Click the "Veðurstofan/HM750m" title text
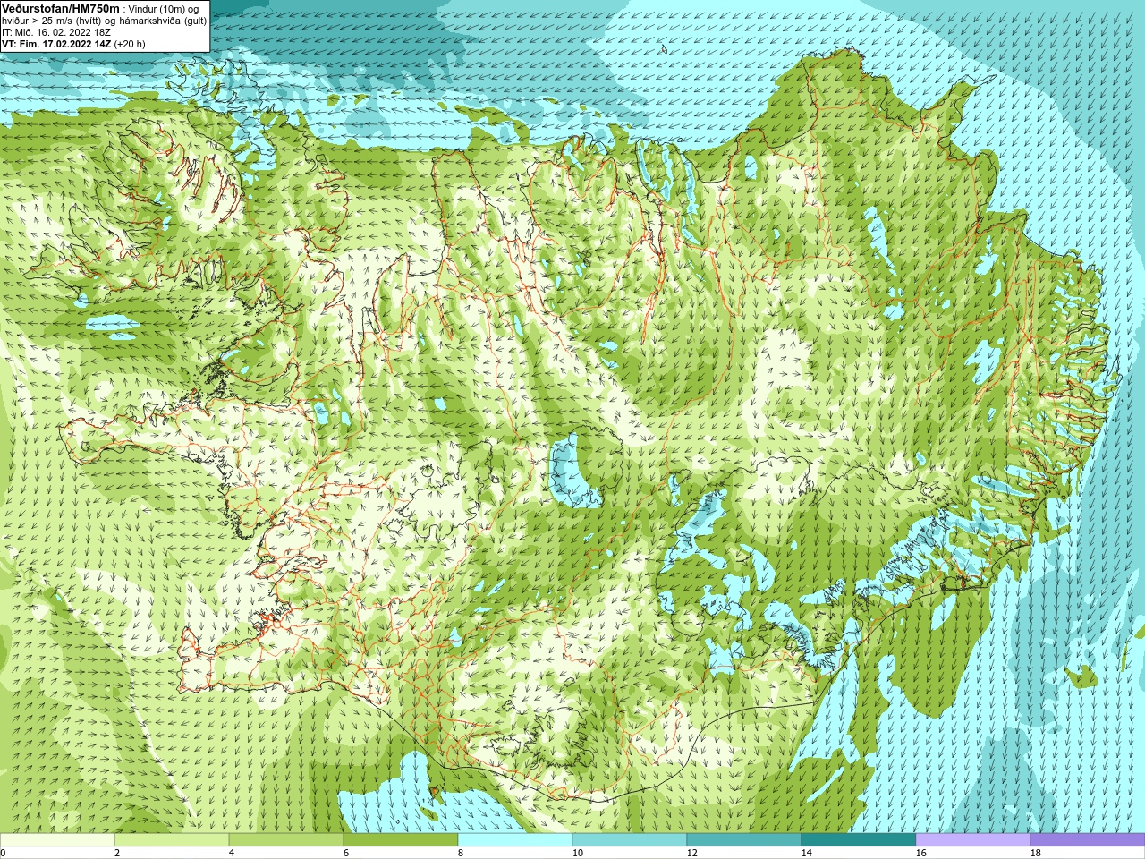This screenshot has height=859, width=1145. (x=61, y=9)
